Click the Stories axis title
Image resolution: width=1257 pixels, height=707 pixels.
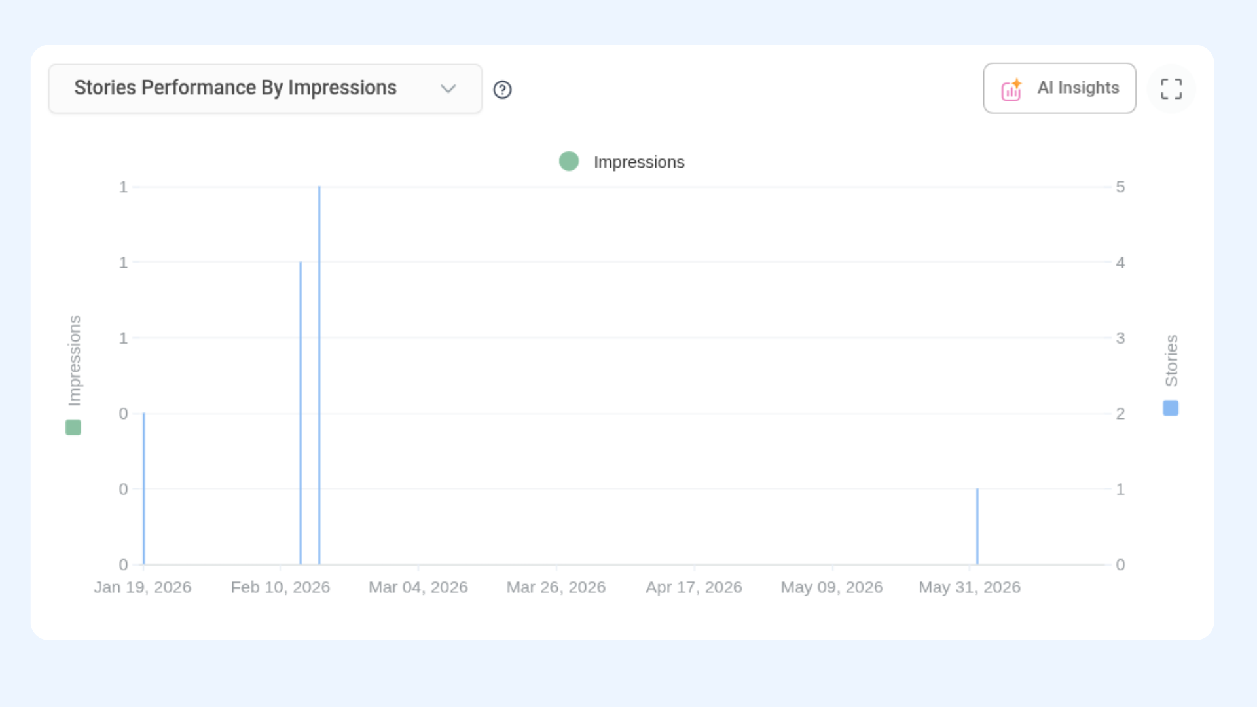[1171, 361]
